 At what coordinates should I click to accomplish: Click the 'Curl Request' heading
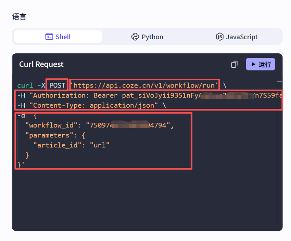pyautogui.click(x=41, y=64)
